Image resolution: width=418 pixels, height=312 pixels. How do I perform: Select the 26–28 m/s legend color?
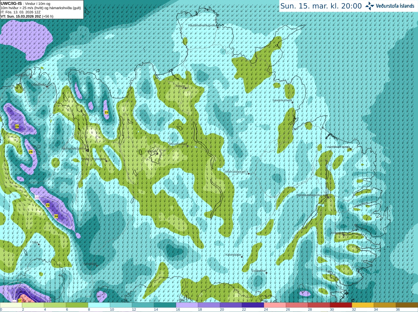(x=297, y=305)
